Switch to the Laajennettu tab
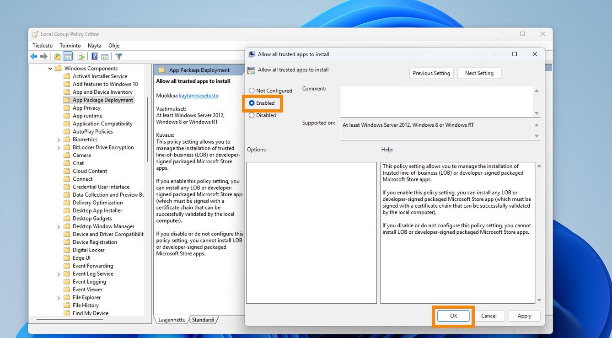This screenshot has height=338, width=612. 172,320
